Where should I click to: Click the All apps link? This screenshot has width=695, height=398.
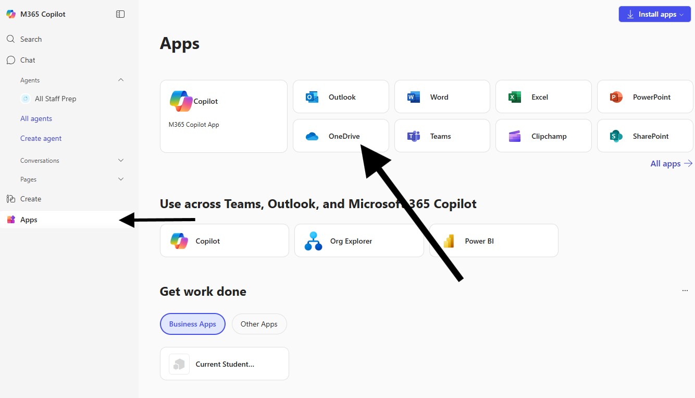coord(671,163)
